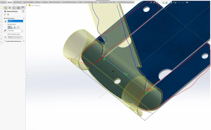Viewport: 211px width, 130px height.
Task: Open Sketched Bend help
Action: [23, 11]
